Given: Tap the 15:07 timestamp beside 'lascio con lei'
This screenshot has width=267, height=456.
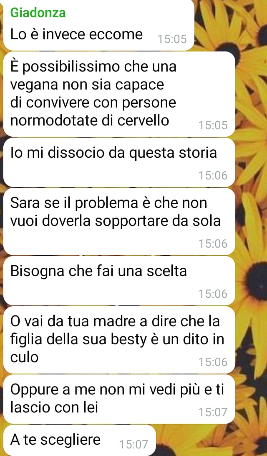Looking at the screenshot, I should tap(213, 412).
